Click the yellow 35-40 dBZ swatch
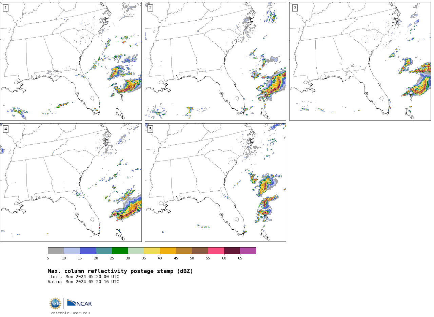The height and width of the screenshot is (317, 434). point(152,251)
